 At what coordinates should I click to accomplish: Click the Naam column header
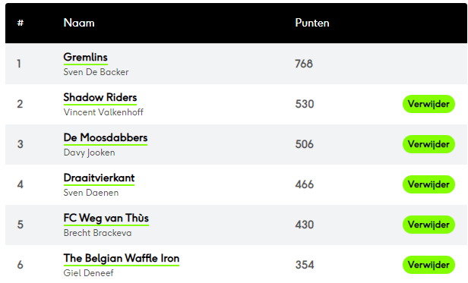coord(79,23)
